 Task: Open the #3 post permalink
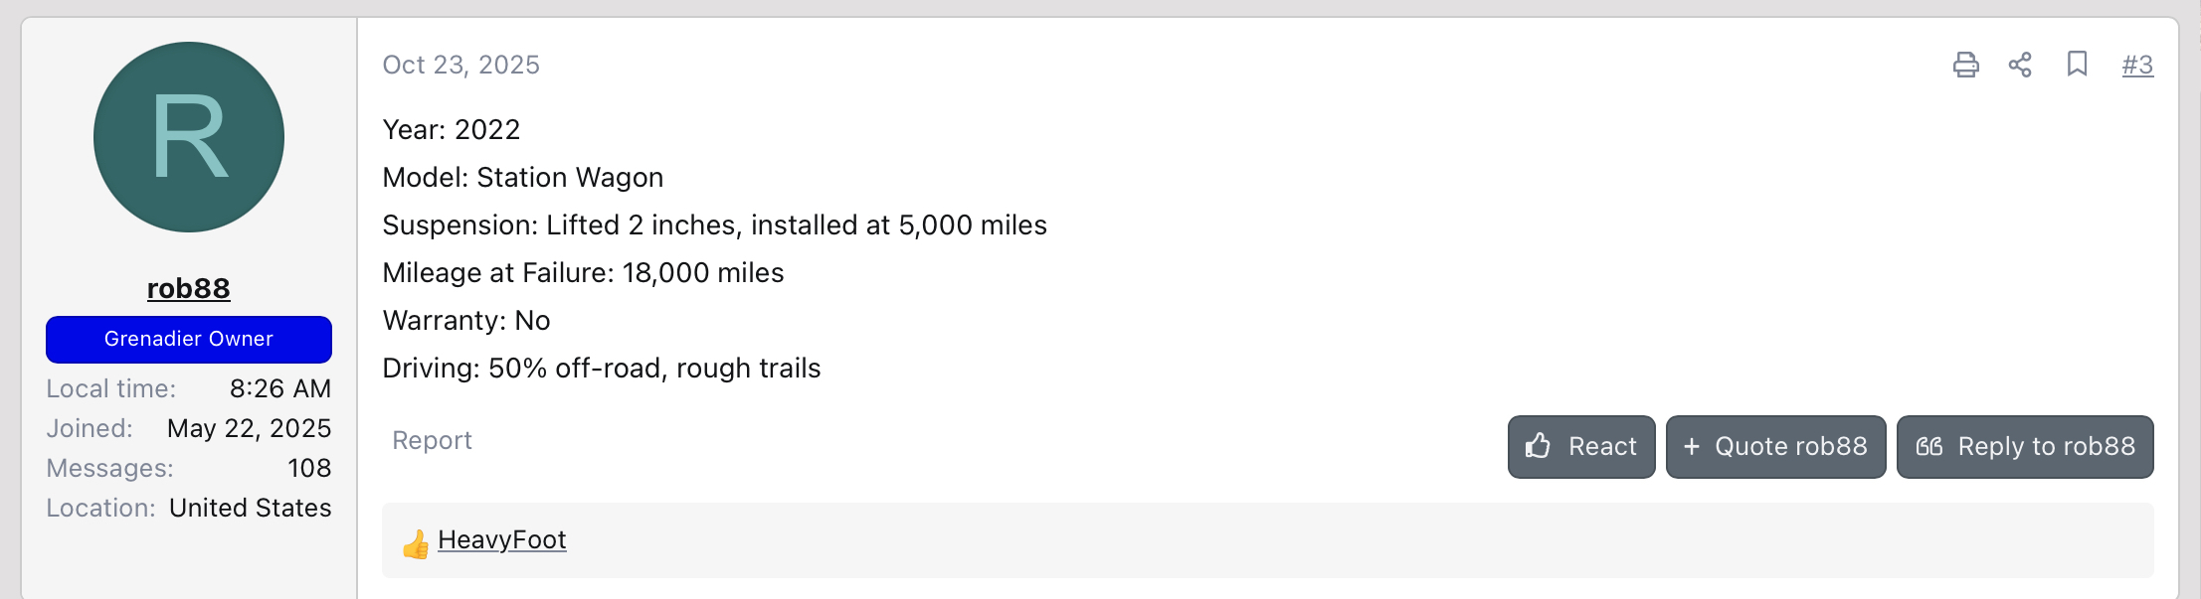point(2137,65)
